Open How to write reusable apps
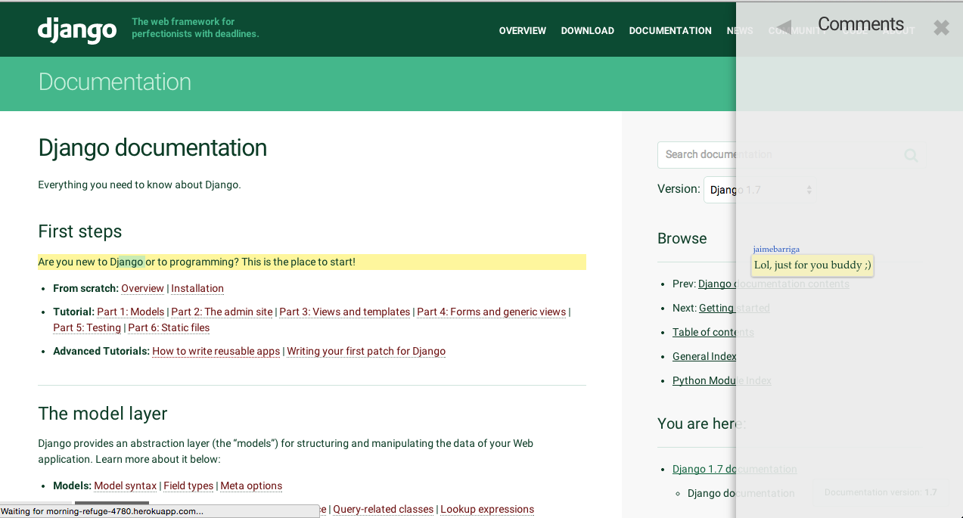963x518 pixels. point(216,351)
